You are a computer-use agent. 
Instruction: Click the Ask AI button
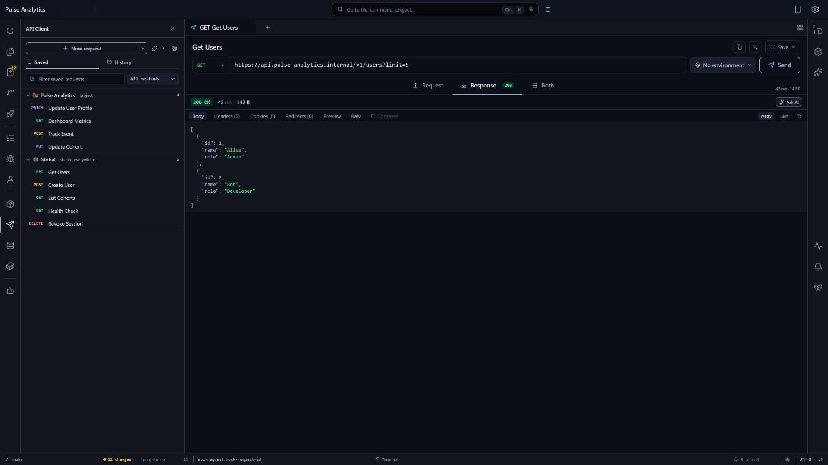pyautogui.click(x=789, y=102)
